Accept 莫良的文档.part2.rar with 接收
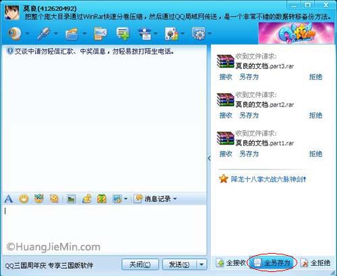337x276 pixels. 226,115
